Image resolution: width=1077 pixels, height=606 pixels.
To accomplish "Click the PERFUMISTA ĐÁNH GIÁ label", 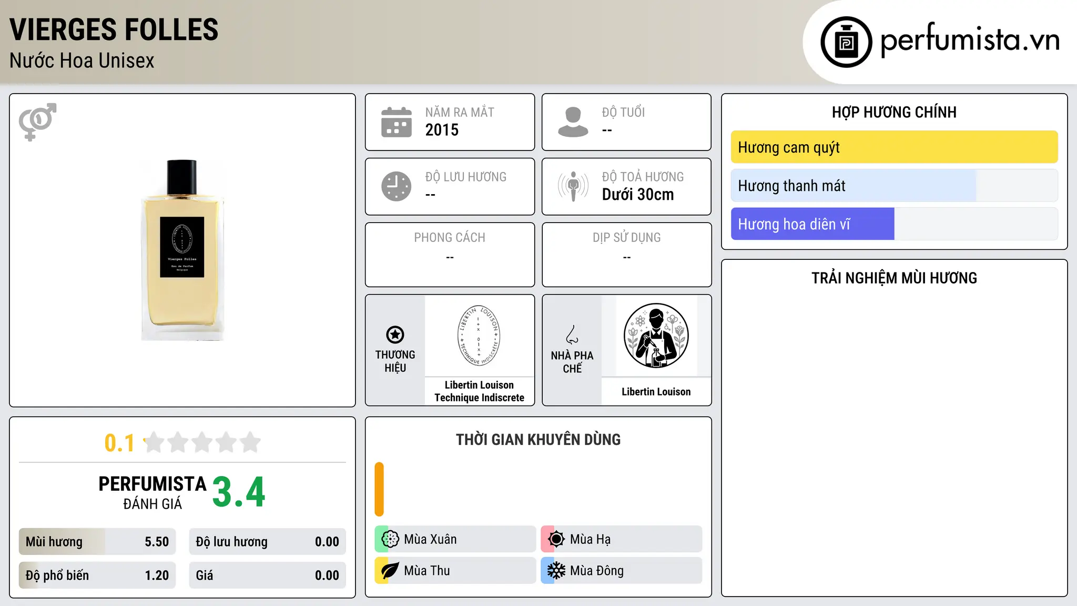I will 153,492.
